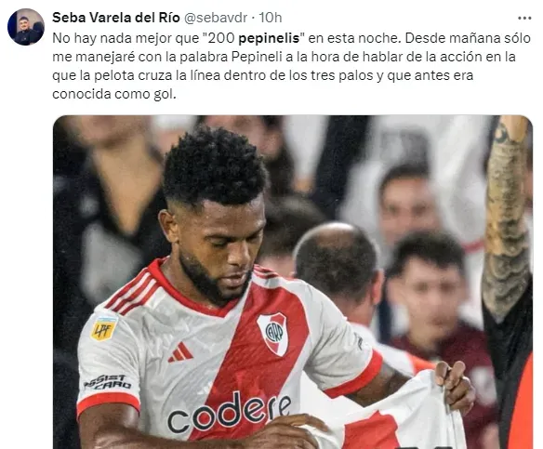Click the adidas logo on the shirt
This screenshot has width=543, height=449.
pyautogui.click(x=180, y=352)
